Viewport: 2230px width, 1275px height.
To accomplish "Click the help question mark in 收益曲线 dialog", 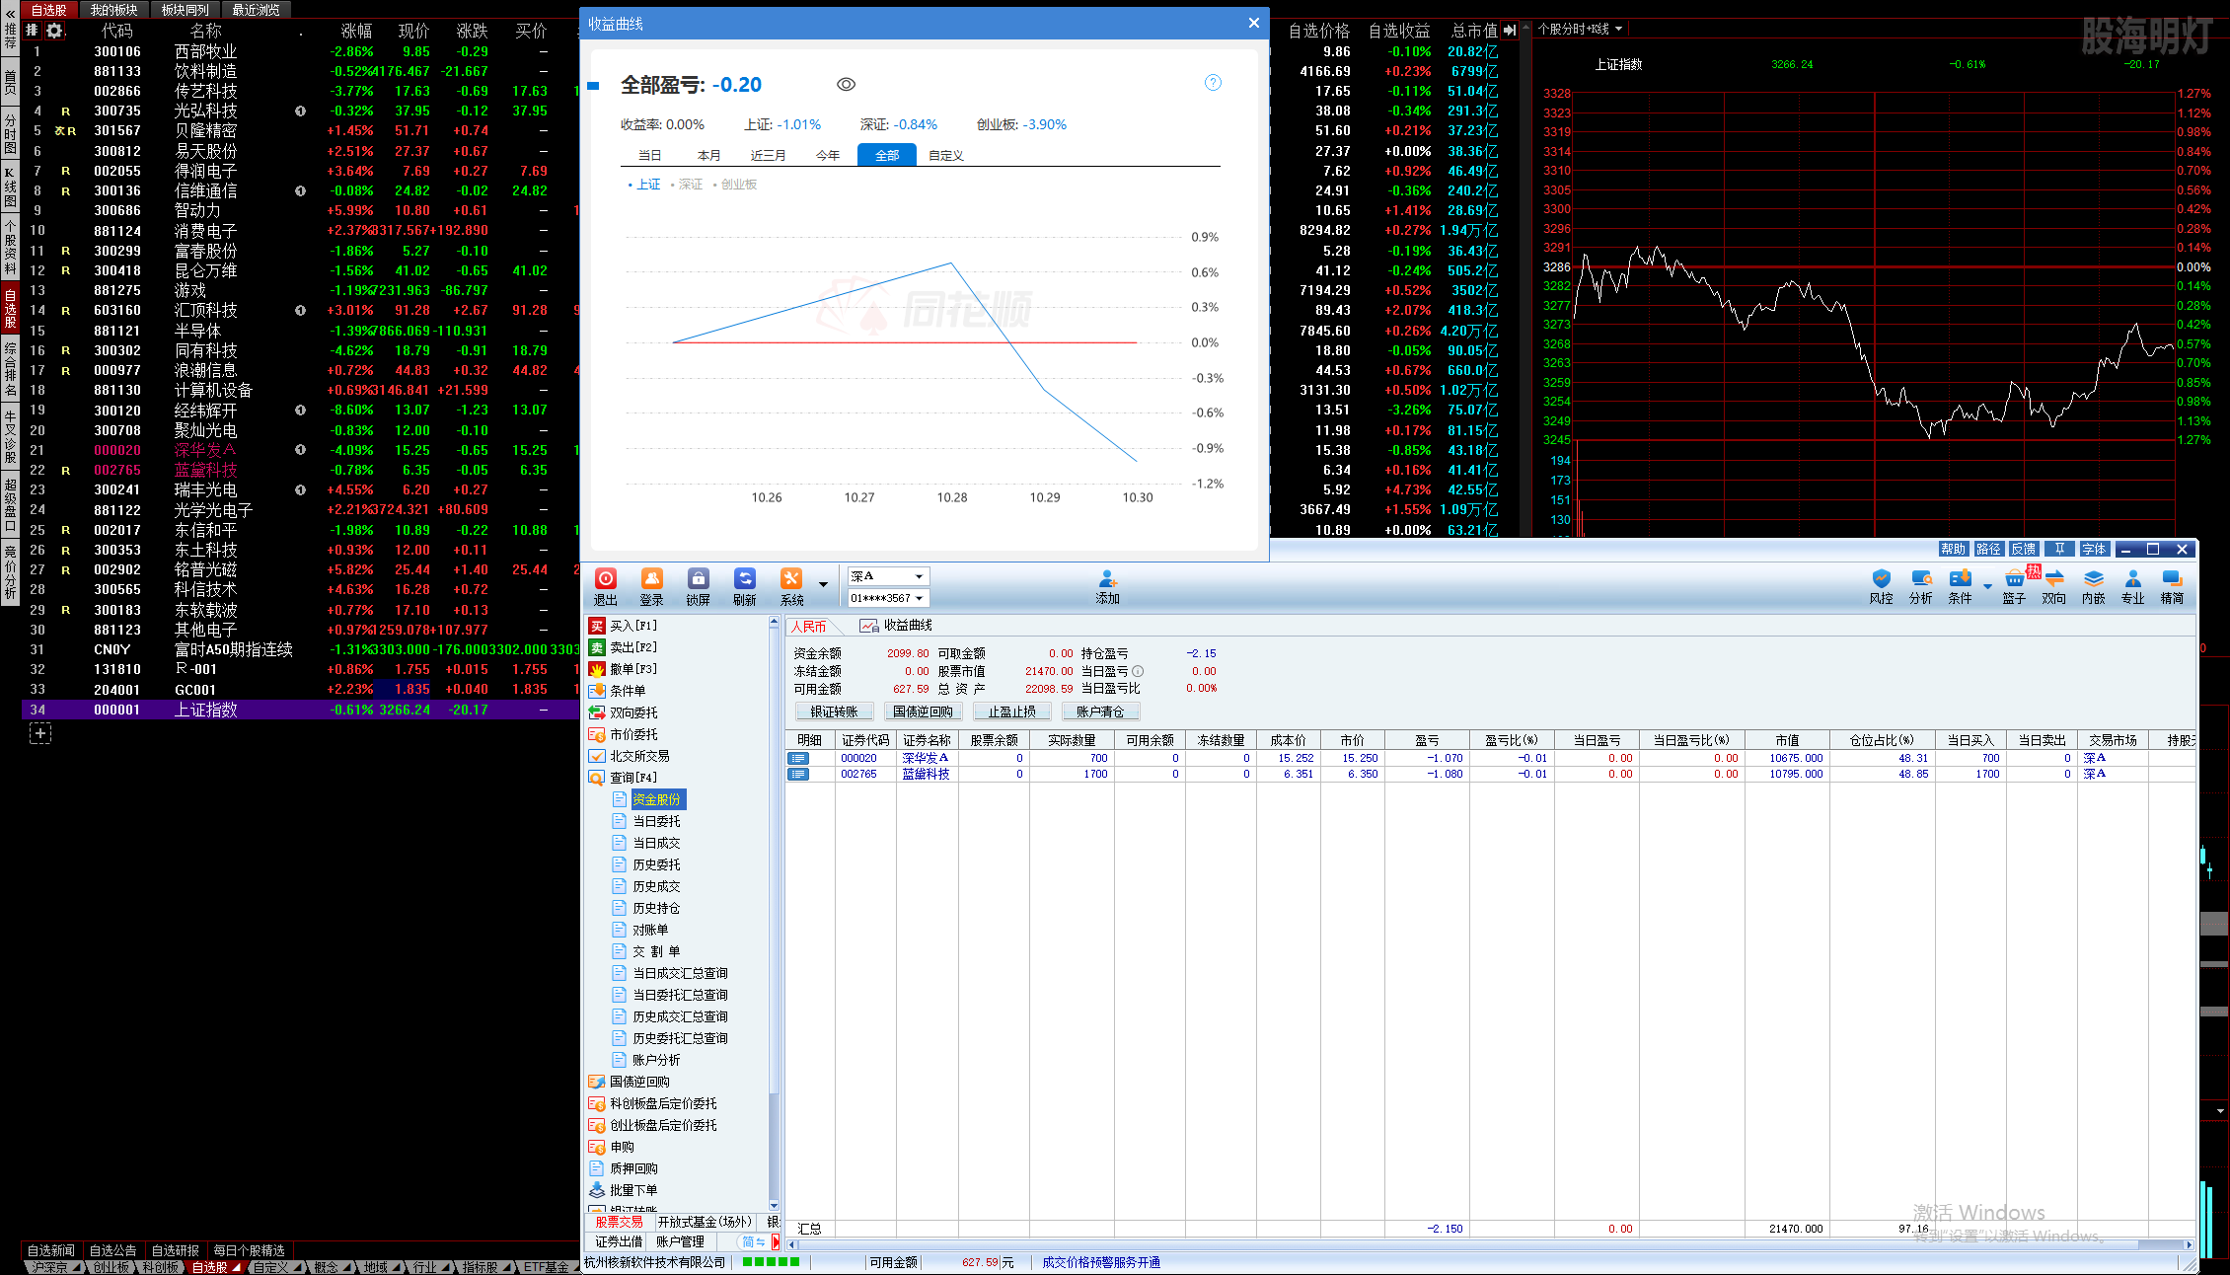I will pos(1214,83).
